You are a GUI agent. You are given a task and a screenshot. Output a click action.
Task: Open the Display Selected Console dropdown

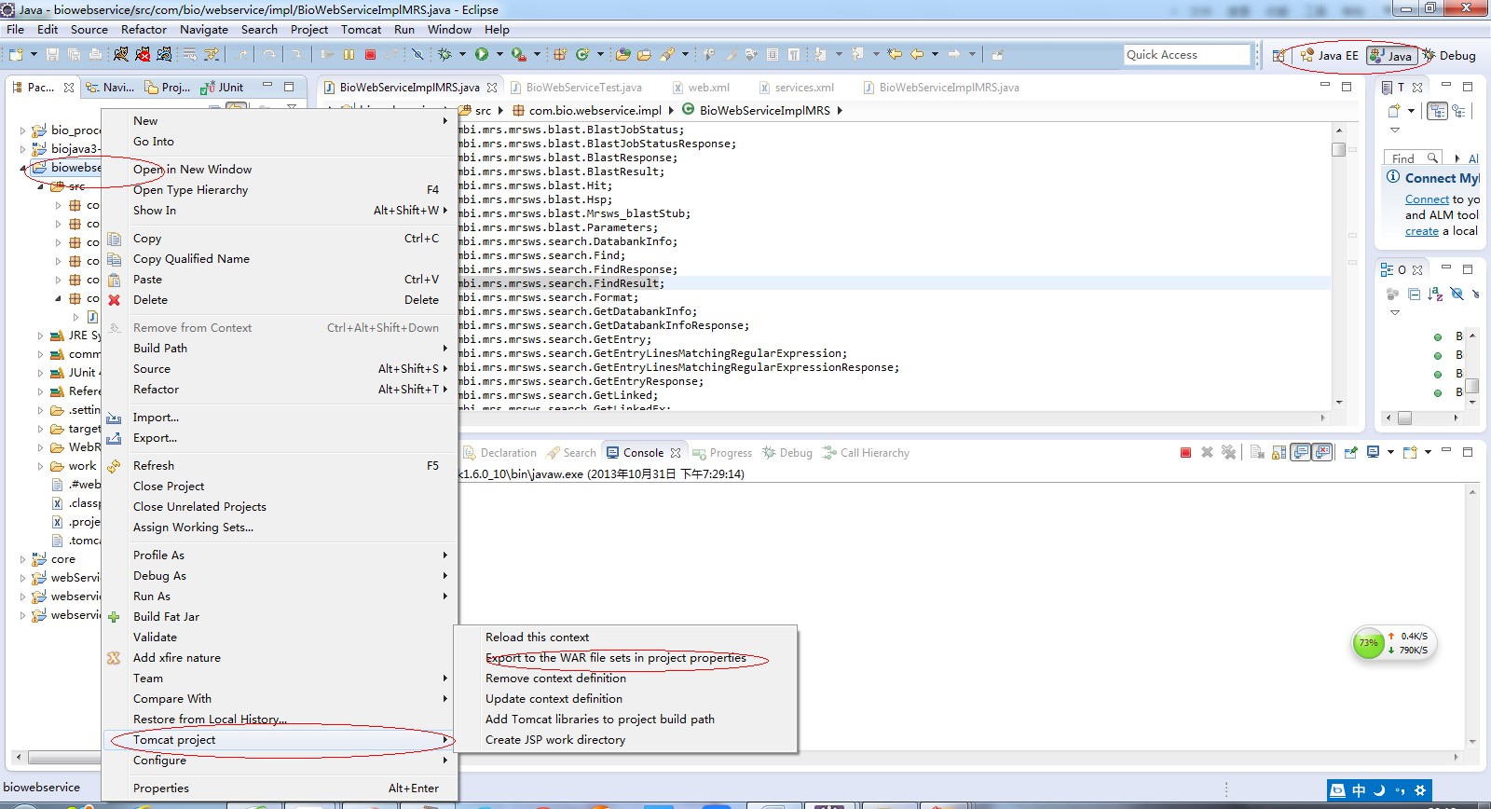1390,453
